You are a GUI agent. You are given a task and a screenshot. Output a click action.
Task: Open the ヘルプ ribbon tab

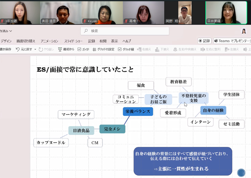[x=126, y=41]
